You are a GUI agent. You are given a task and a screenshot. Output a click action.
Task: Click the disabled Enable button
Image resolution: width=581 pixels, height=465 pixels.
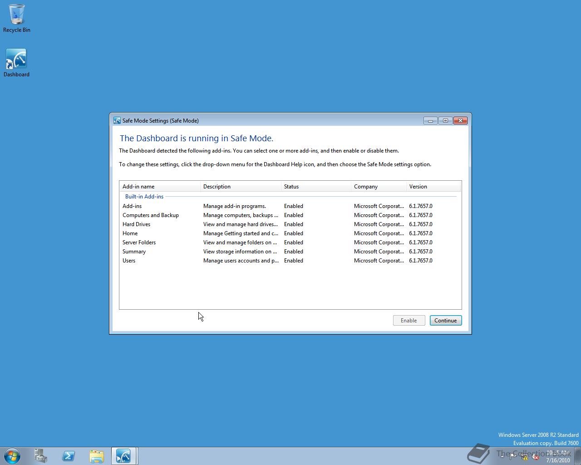click(409, 320)
